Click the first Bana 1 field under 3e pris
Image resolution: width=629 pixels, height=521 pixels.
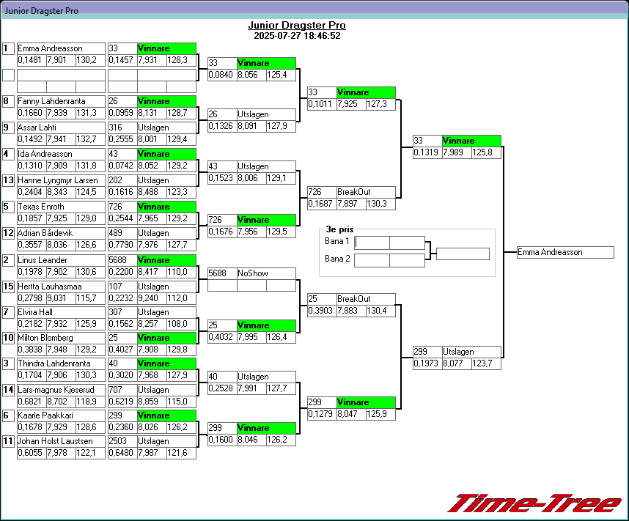[x=372, y=243]
